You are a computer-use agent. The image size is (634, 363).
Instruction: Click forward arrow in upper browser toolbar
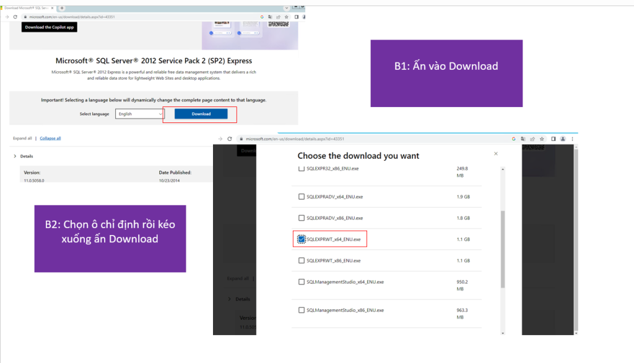click(7, 17)
